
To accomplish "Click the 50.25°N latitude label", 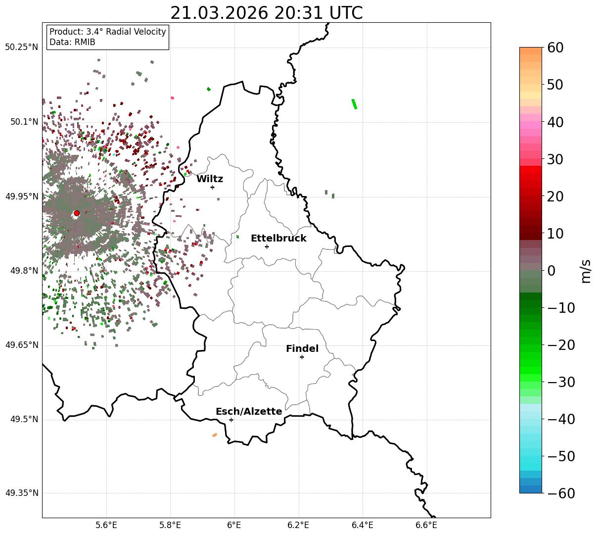I will click(x=22, y=48).
